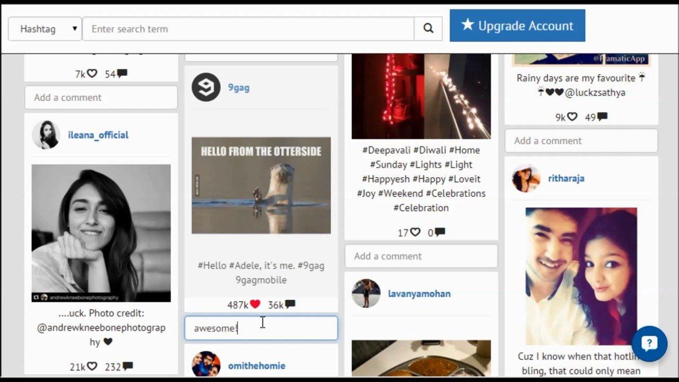Click comment box under the Diwali post

(x=421, y=256)
